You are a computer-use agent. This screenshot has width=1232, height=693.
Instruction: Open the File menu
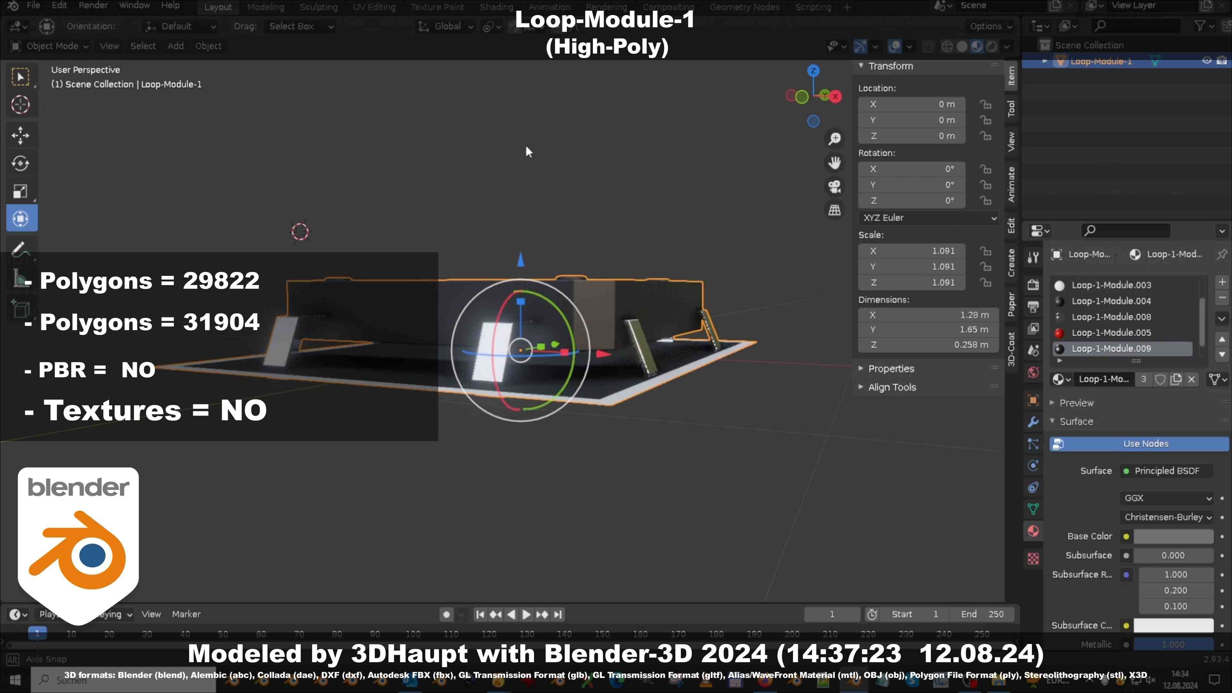[x=33, y=6]
